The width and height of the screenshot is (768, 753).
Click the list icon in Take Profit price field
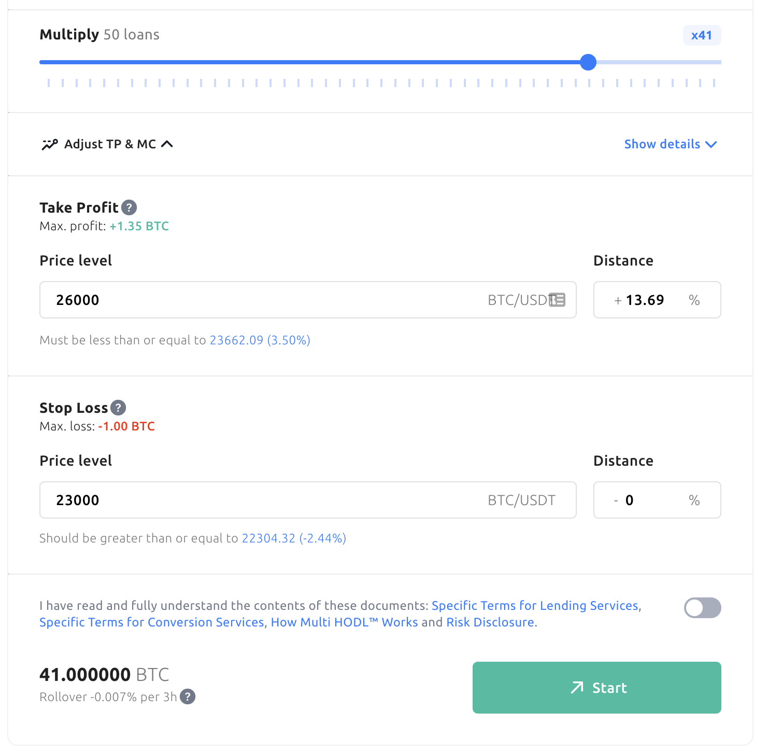pyautogui.click(x=557, y=300)
